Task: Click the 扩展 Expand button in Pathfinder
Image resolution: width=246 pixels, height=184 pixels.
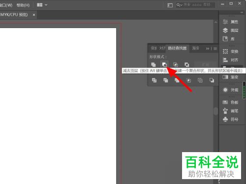Action: coord(205,65)
